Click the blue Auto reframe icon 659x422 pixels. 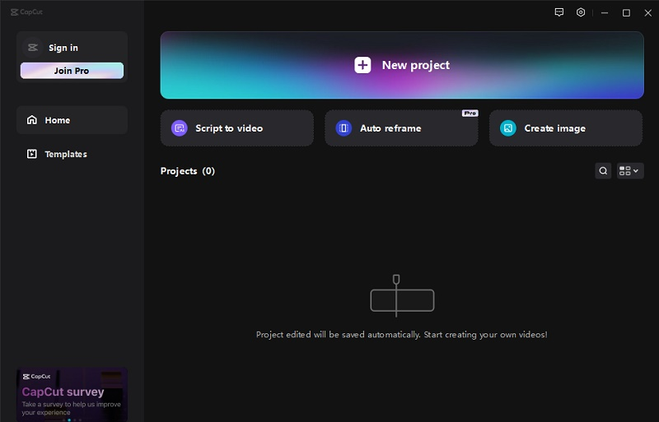point(344,128)
